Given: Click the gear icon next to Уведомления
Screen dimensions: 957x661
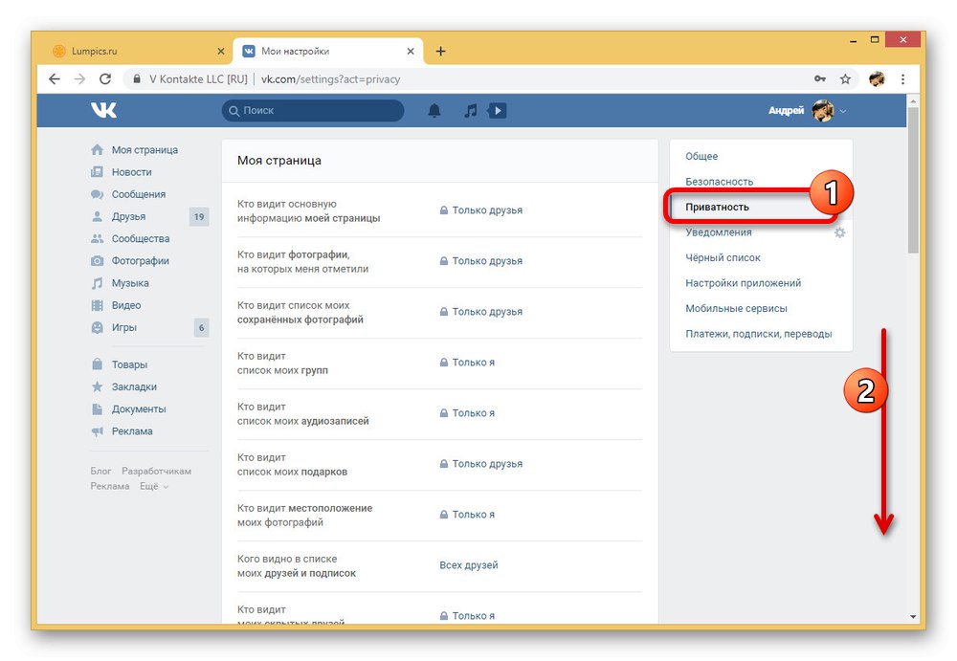Looking at the screenshot, I should [x=840, y=232].
